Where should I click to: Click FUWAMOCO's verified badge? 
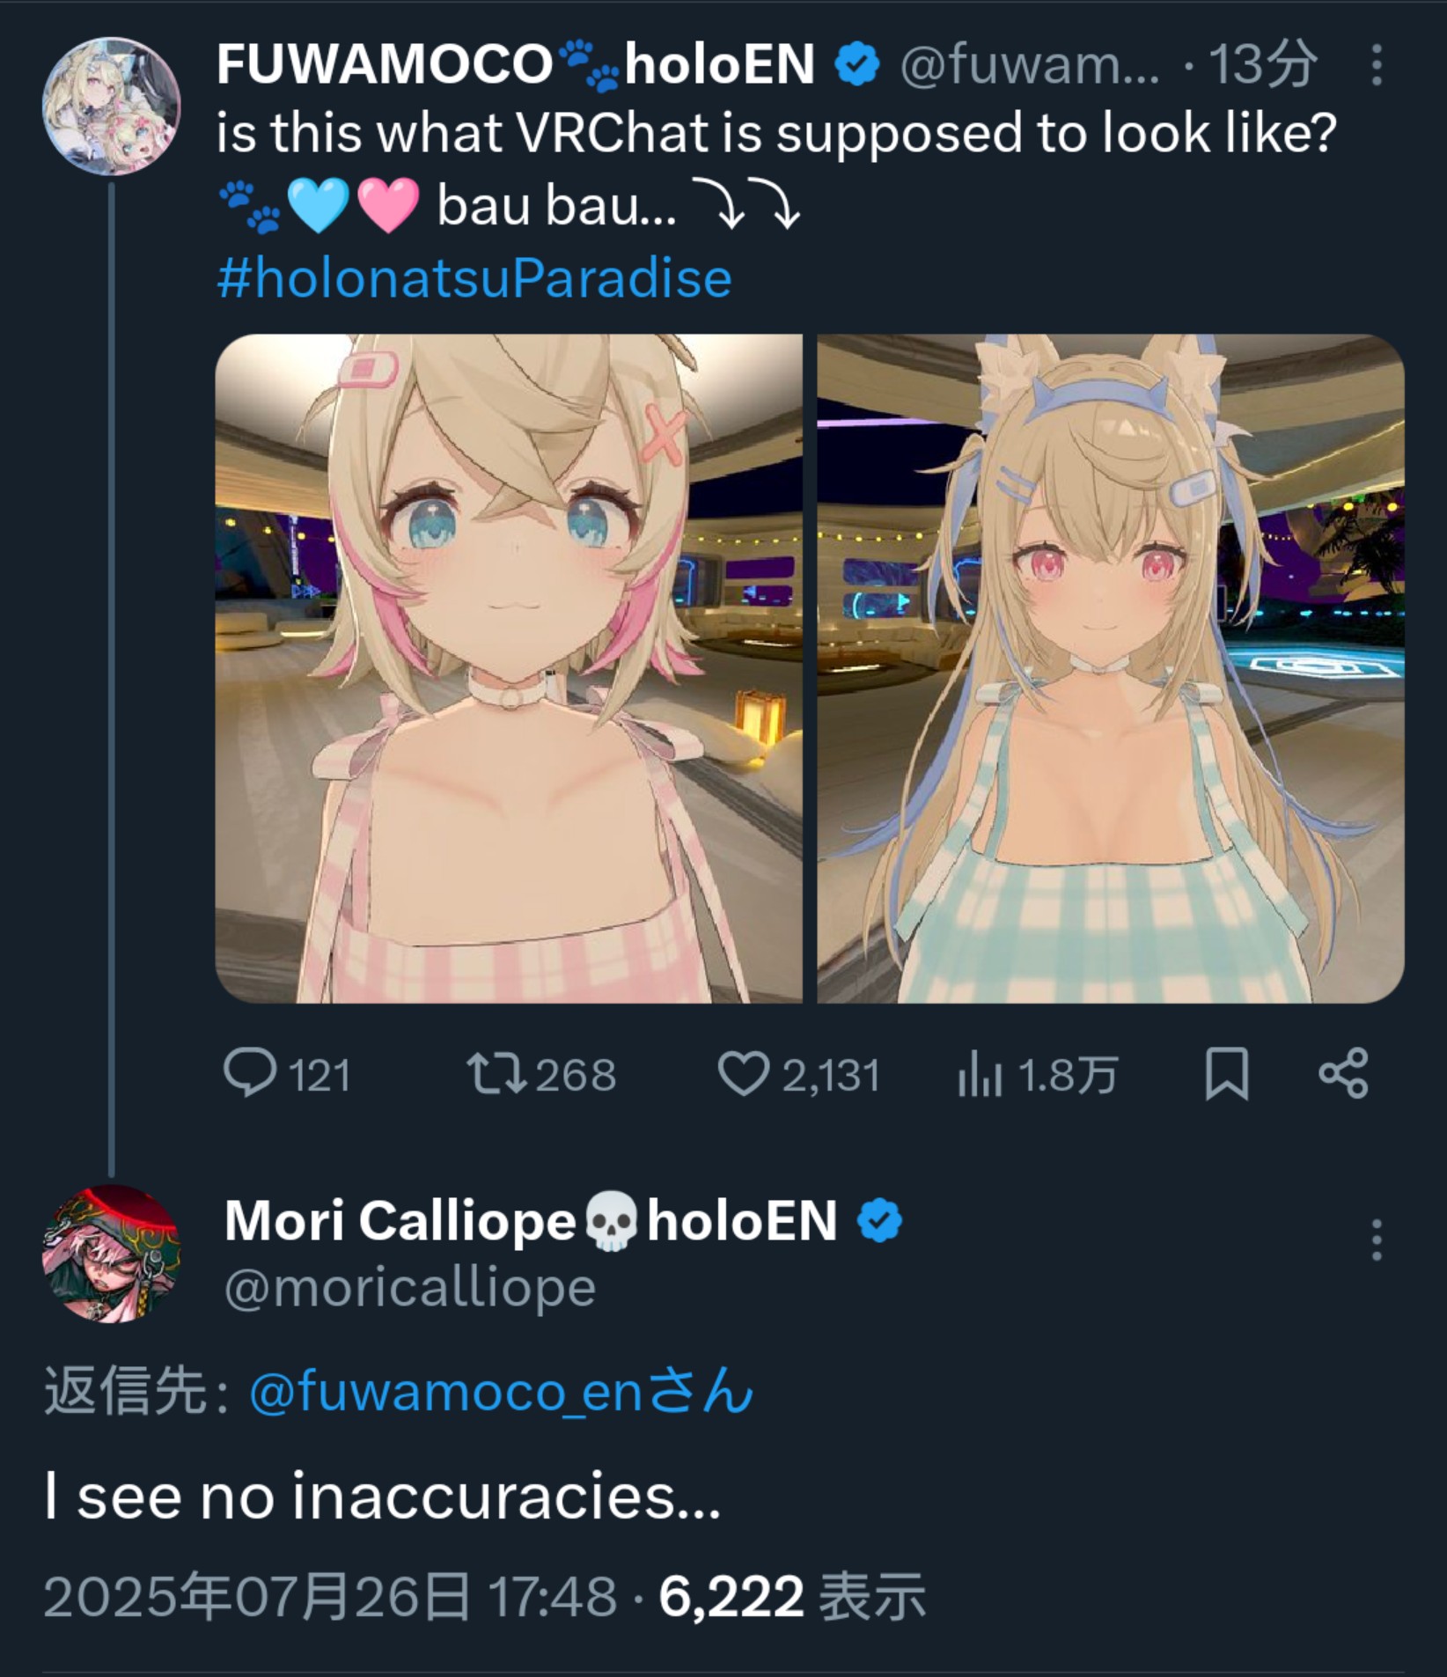857,65
